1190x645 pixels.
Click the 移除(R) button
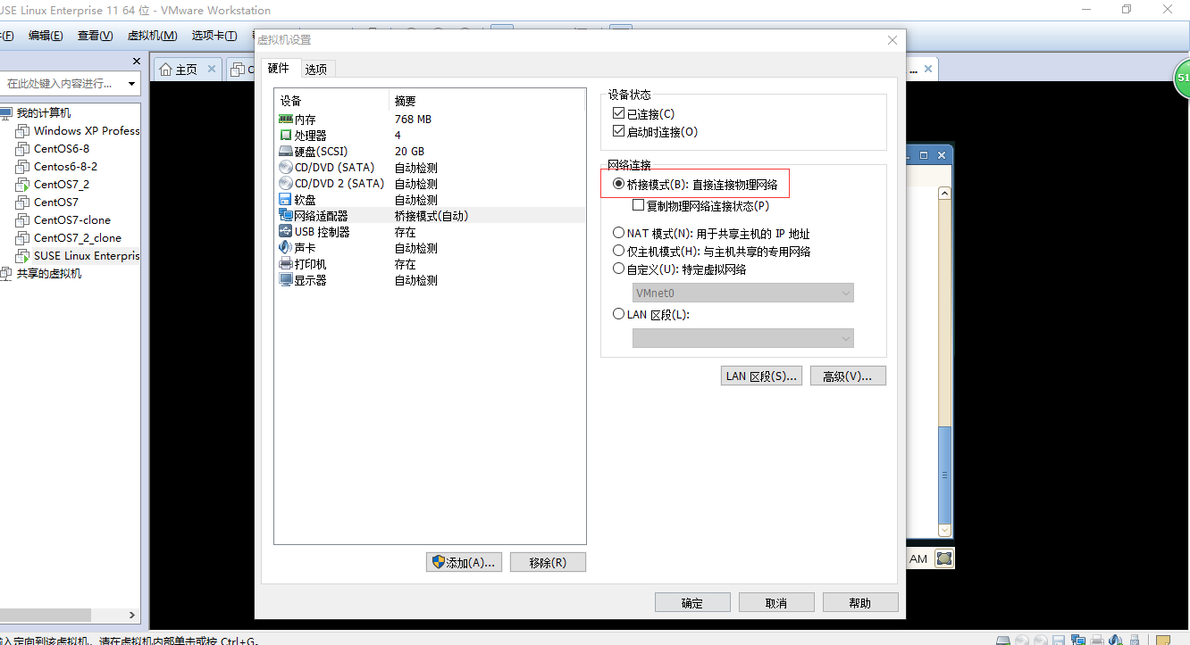548,562
